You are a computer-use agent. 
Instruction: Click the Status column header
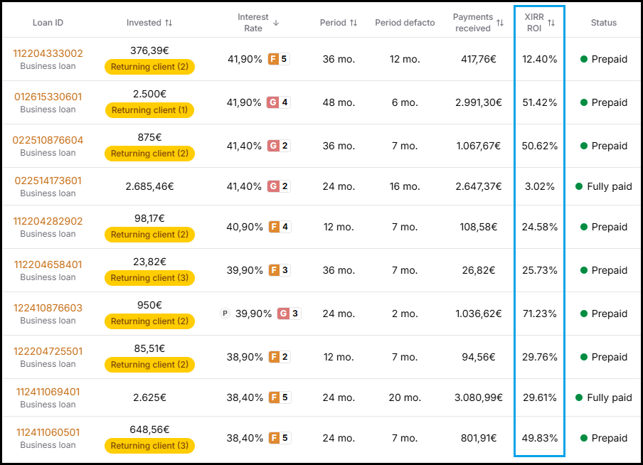pos(604,23)
